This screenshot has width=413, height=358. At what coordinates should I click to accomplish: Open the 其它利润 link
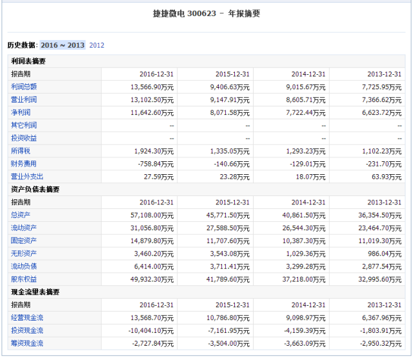[24, 125]
